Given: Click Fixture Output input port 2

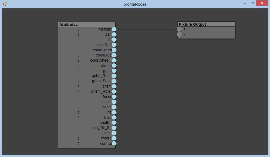Looking at the screenshot, I should (179, 34).
